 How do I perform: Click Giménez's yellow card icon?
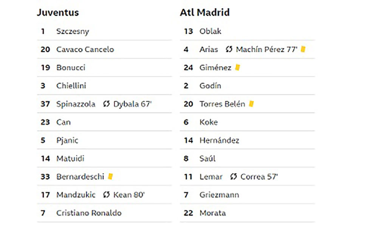coord(237,67)
